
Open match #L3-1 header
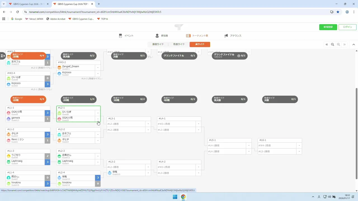coord(129,119)
